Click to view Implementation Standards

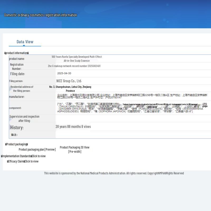tap(39, 156)
